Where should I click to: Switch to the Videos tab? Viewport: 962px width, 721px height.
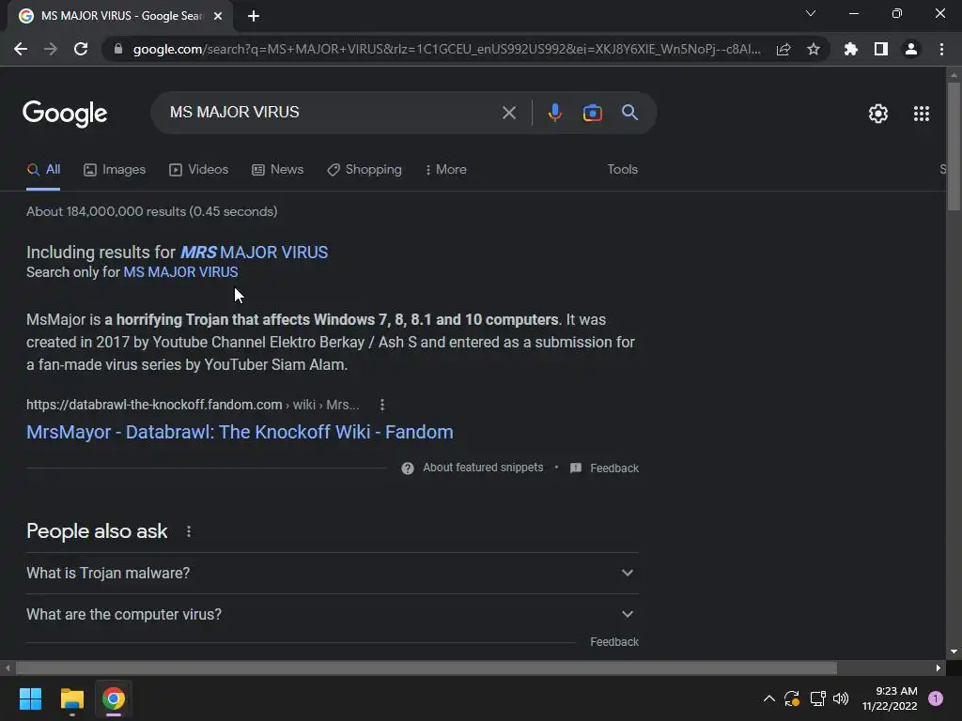point(199,170)
